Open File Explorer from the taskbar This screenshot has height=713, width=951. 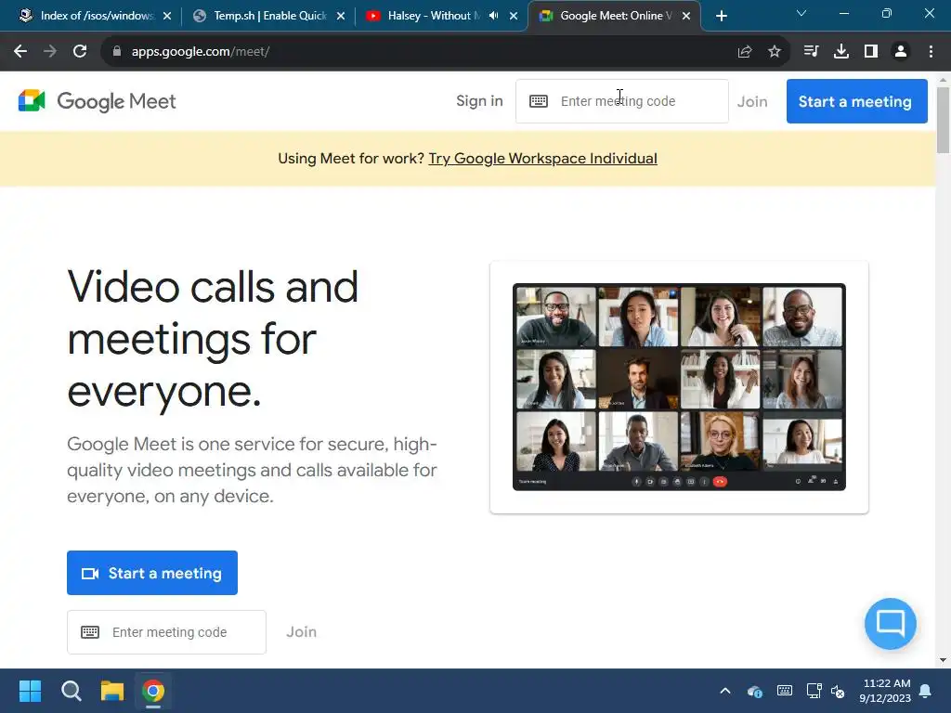(112, 691)
